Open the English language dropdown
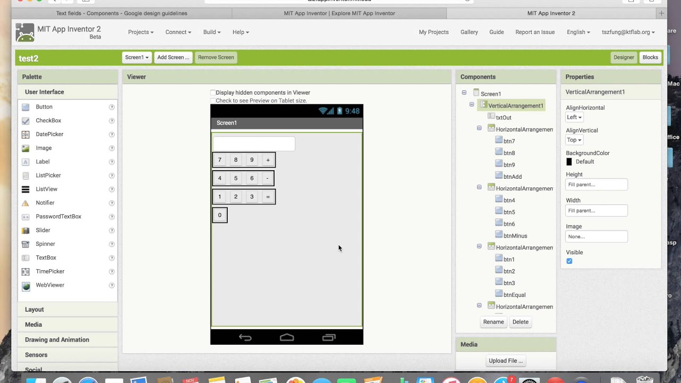The image size is (681, 383). (x=578, y=32)
